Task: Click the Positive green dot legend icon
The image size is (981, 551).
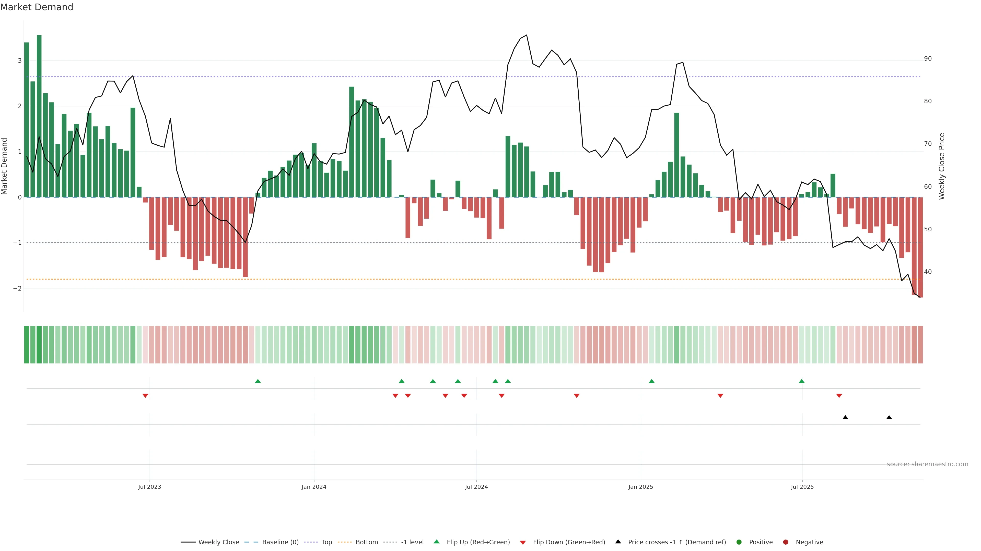Action: 739,542
